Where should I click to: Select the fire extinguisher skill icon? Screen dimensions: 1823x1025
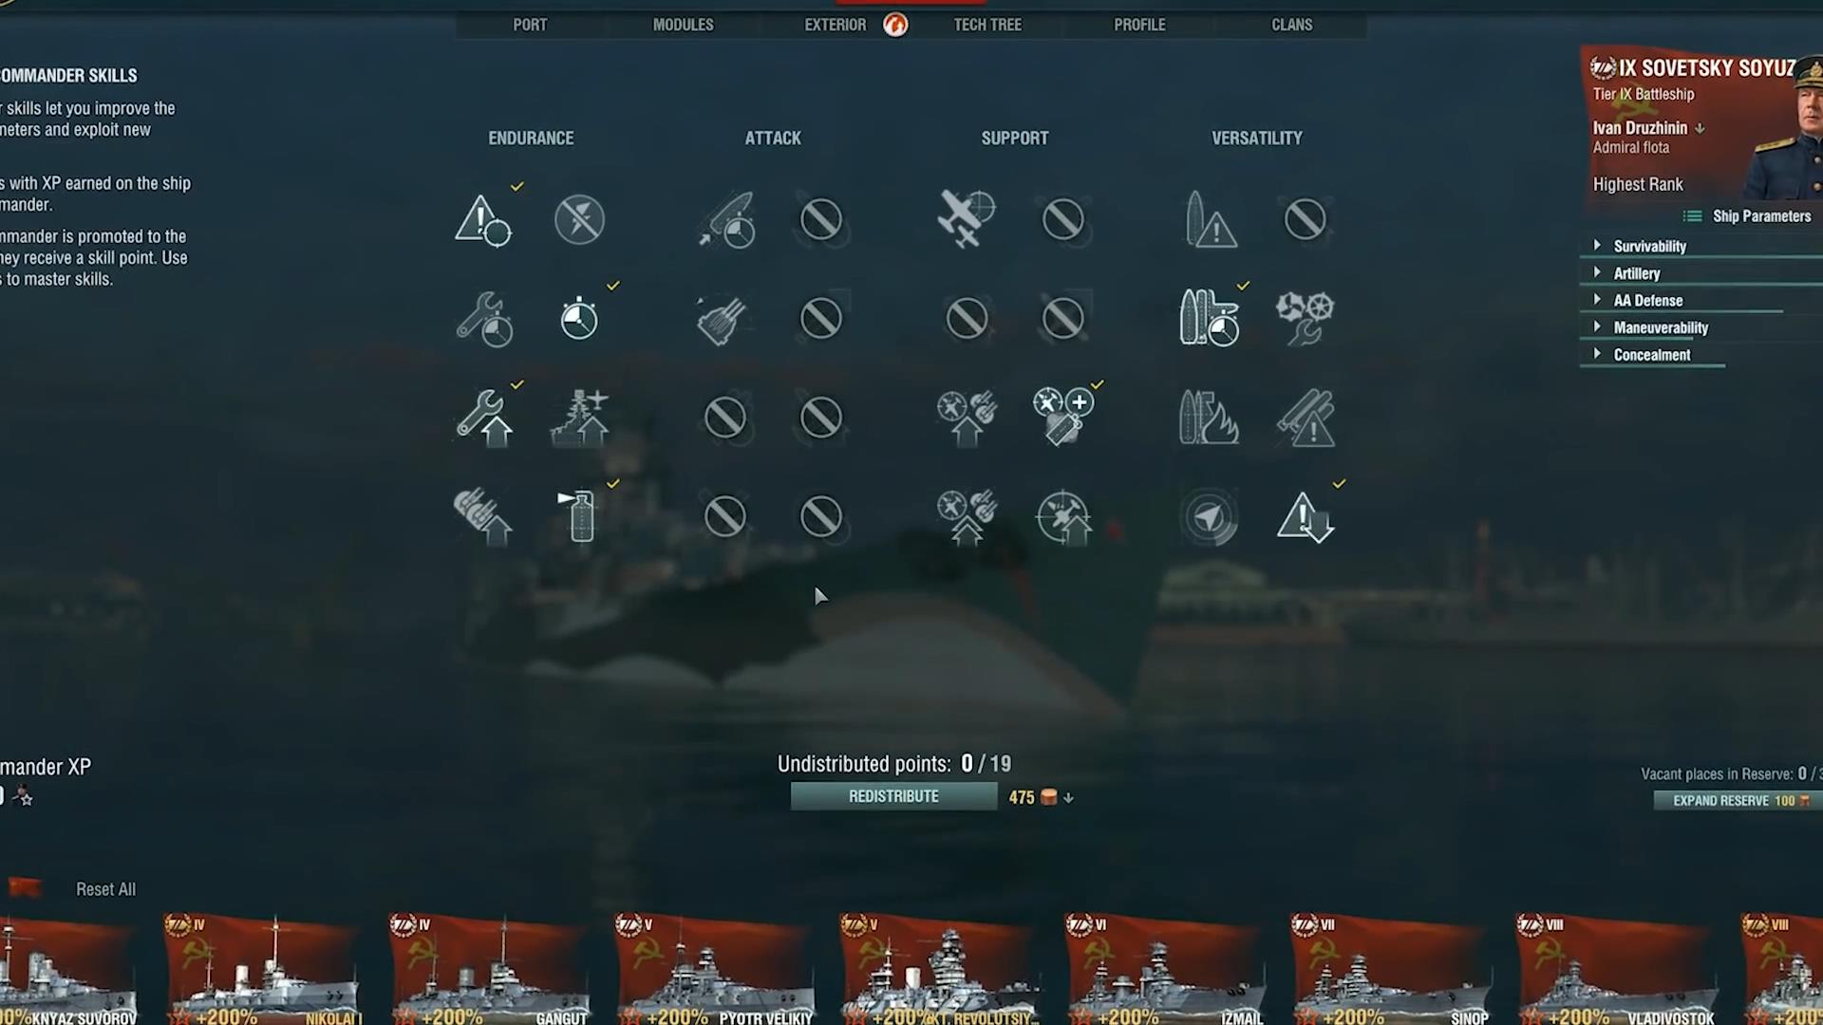579,515
